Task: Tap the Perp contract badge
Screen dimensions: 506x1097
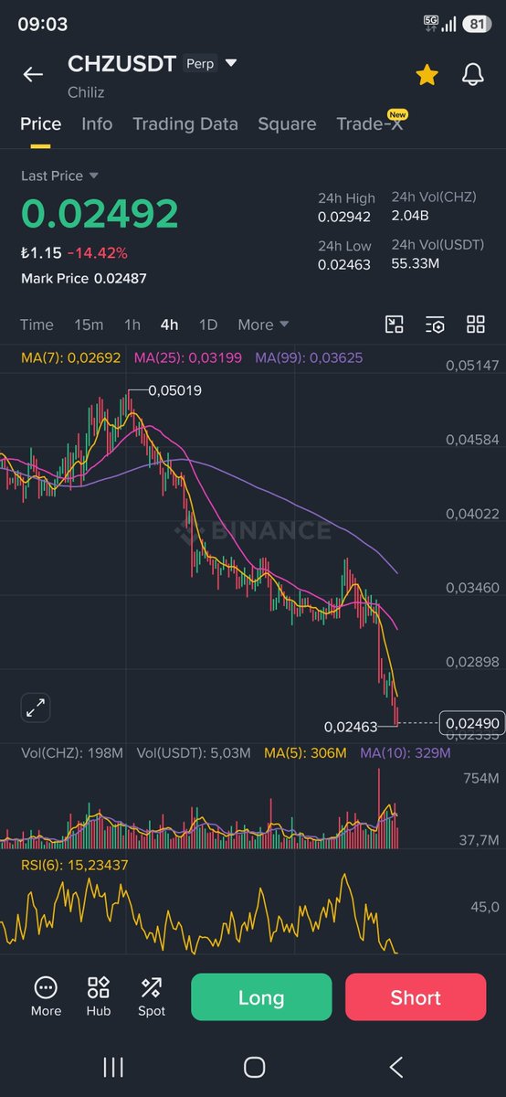Action: pyautogui.click(x=200, y=64)
